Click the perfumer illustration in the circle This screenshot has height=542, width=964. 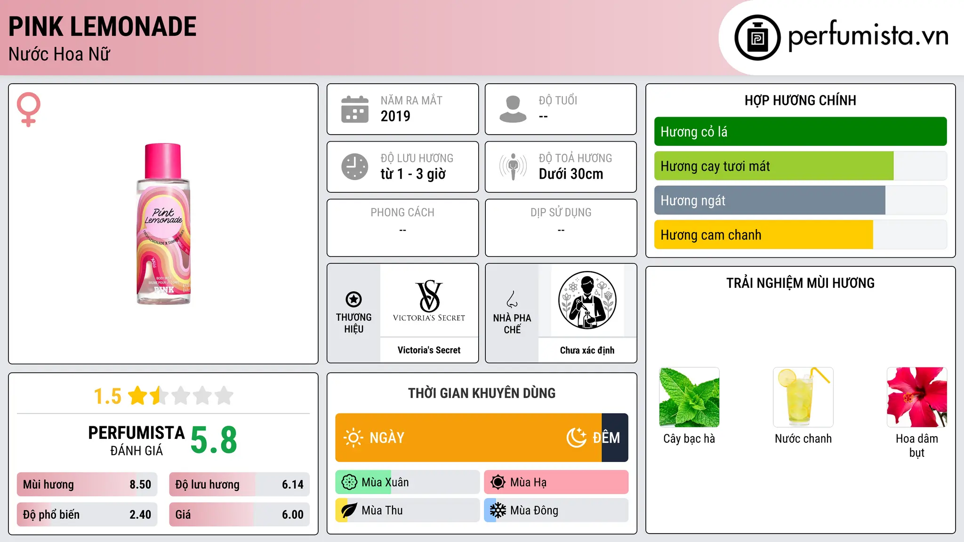pos(587,300)
